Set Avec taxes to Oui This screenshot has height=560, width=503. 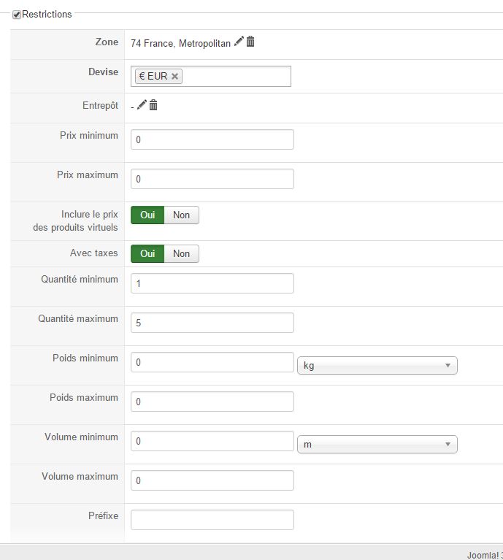[147, 254]
